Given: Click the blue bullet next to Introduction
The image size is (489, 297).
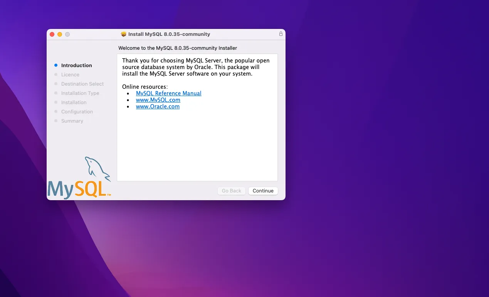Looking at the screenshot, I should pos(56,66).
